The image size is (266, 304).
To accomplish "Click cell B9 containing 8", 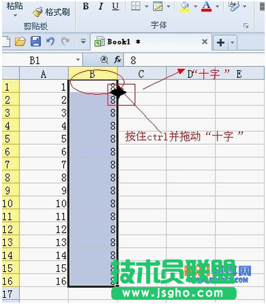I will tap(93, 190).
